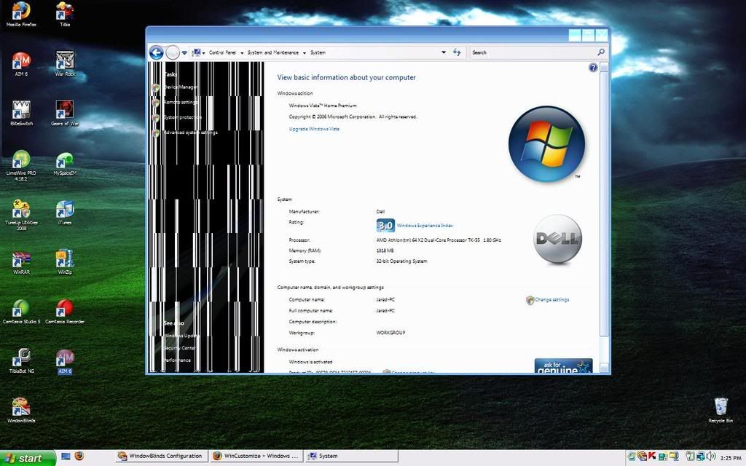This screenshot has width=746, height=466.
Task: Expand arrow after System and Maintenance breadcrumb
Action: click(305, 52)
